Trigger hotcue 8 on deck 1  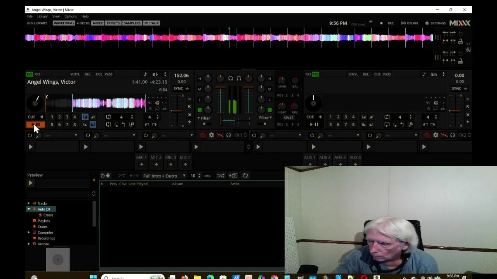click(75, 124)
